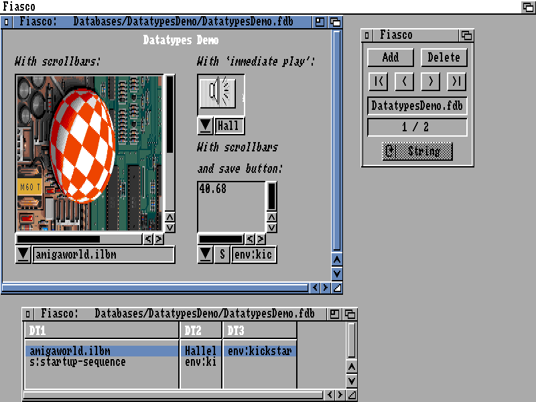
Task: Jump to the last record
Action: coord(456,82)
